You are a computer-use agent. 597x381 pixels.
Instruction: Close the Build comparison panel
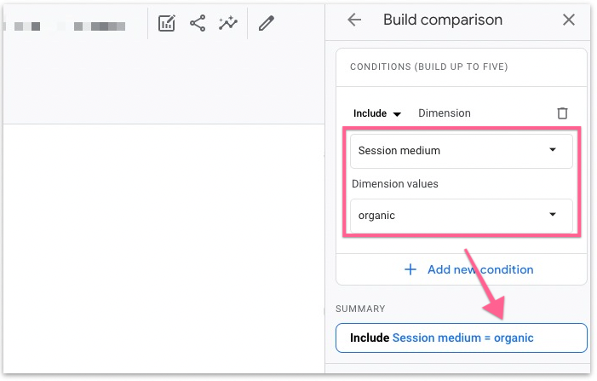(569, 20)
